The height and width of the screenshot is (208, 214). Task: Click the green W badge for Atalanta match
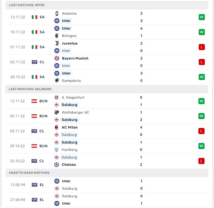[x=202, y=17]
